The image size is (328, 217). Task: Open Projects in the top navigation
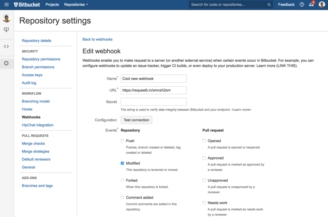(x=52, y=4)
